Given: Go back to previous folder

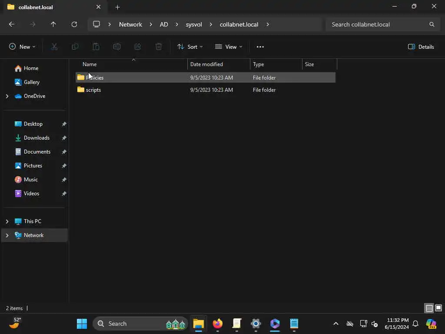Looking at the screenshot, I should point(12,24).
